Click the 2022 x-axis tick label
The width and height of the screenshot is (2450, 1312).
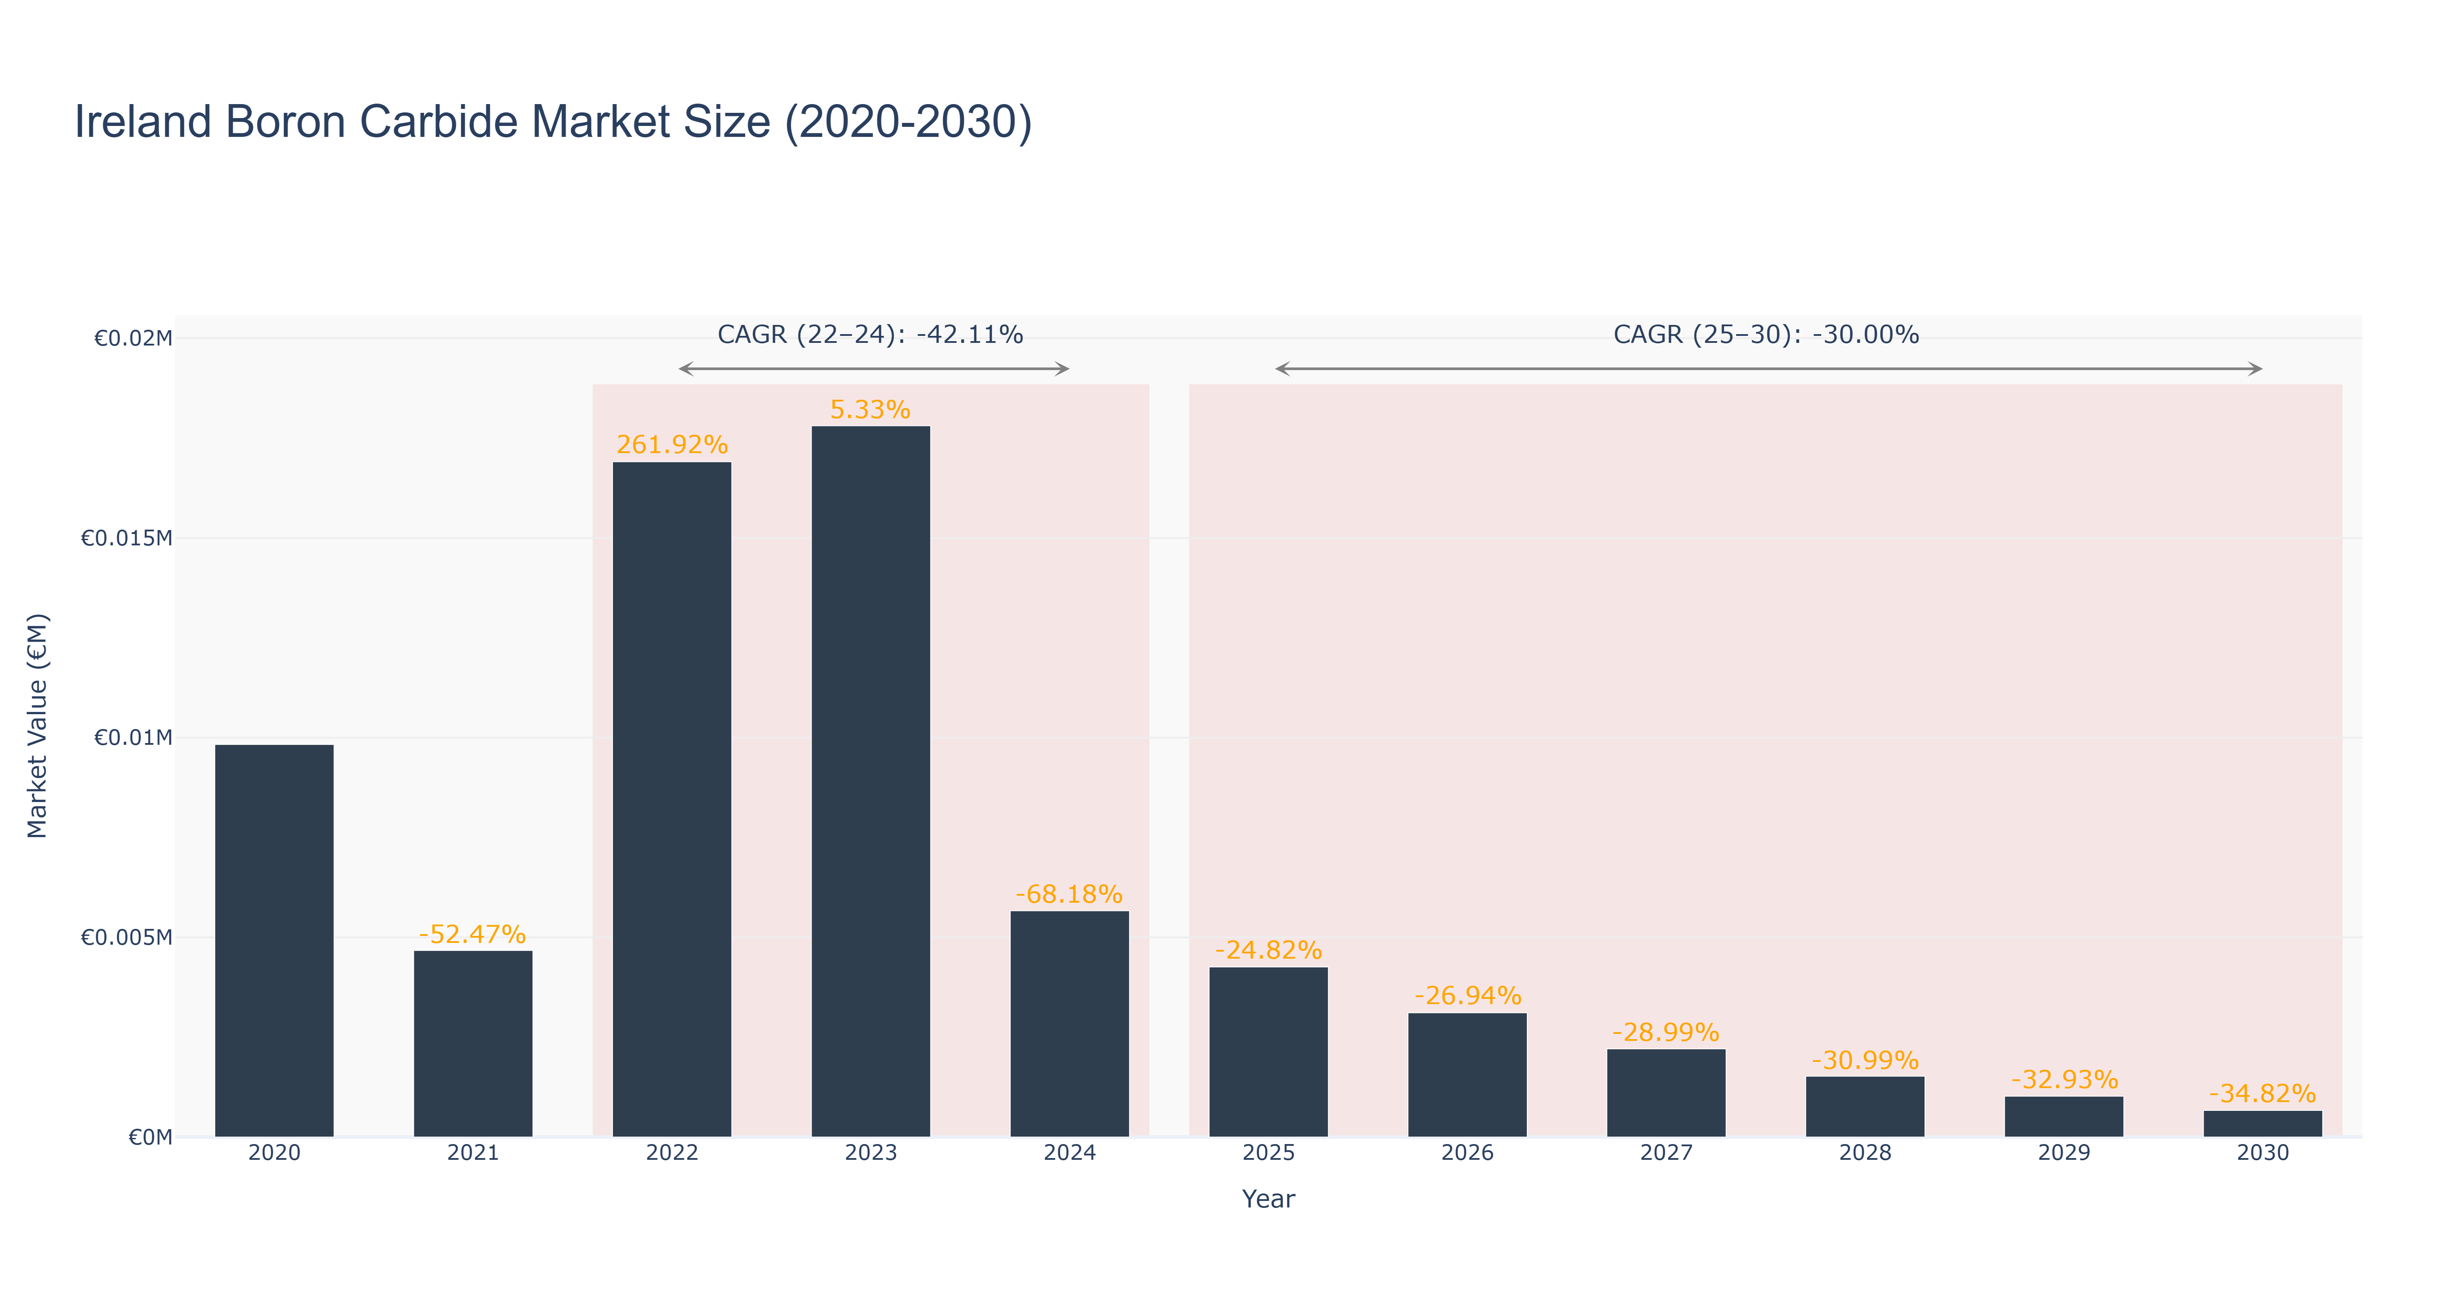coord(672,1153)
